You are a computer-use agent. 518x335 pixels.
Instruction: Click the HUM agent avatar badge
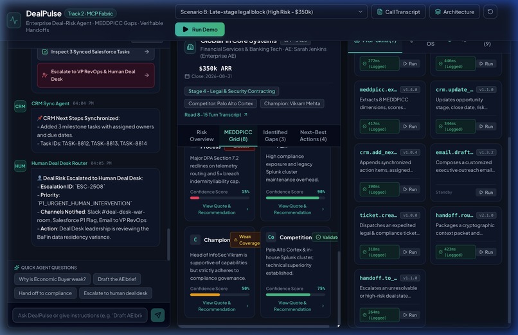point(20,166)
